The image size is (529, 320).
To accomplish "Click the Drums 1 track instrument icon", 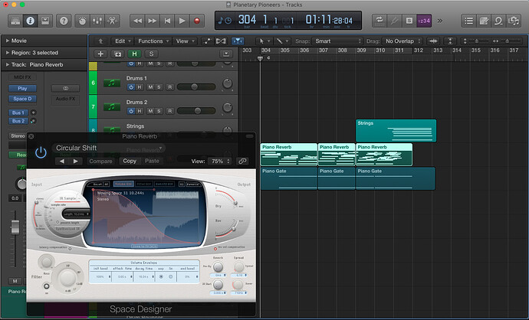I will [x=112, y=84].
